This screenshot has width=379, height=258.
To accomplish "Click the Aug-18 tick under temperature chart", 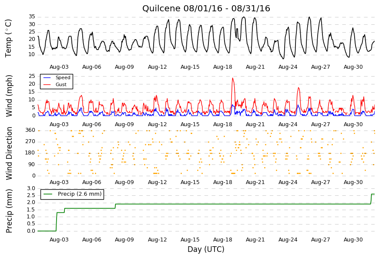I will coord(222,67).
